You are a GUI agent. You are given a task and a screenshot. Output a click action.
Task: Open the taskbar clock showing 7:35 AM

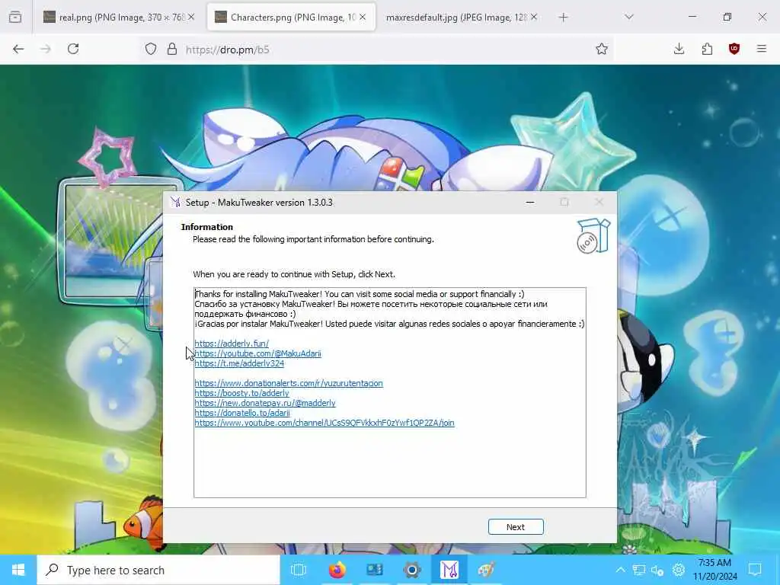pyautogui.click(x=714, y=570)
